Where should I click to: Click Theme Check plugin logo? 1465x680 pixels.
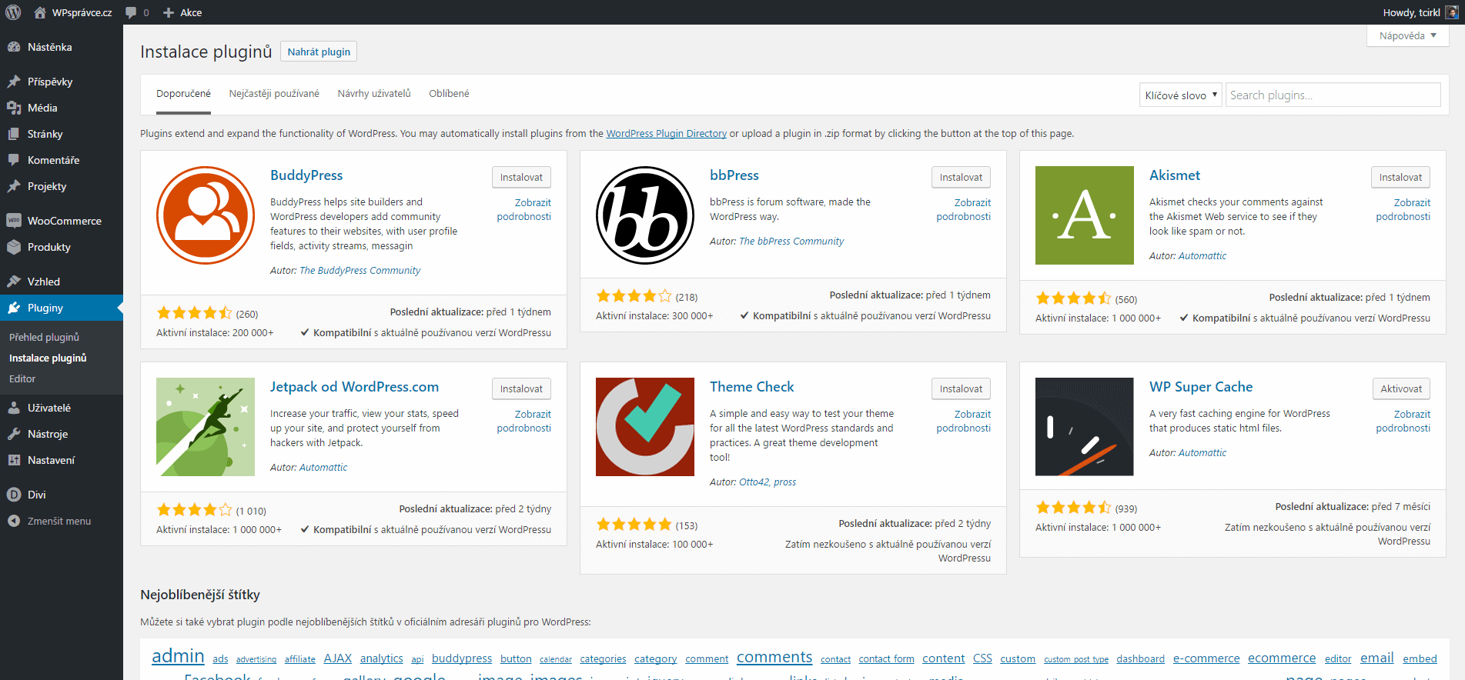click(x=645, y=427)
